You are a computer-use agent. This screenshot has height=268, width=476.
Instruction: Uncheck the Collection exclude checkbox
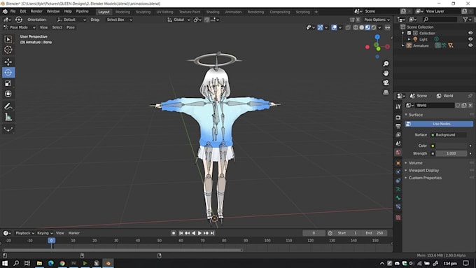click(409, 33)
